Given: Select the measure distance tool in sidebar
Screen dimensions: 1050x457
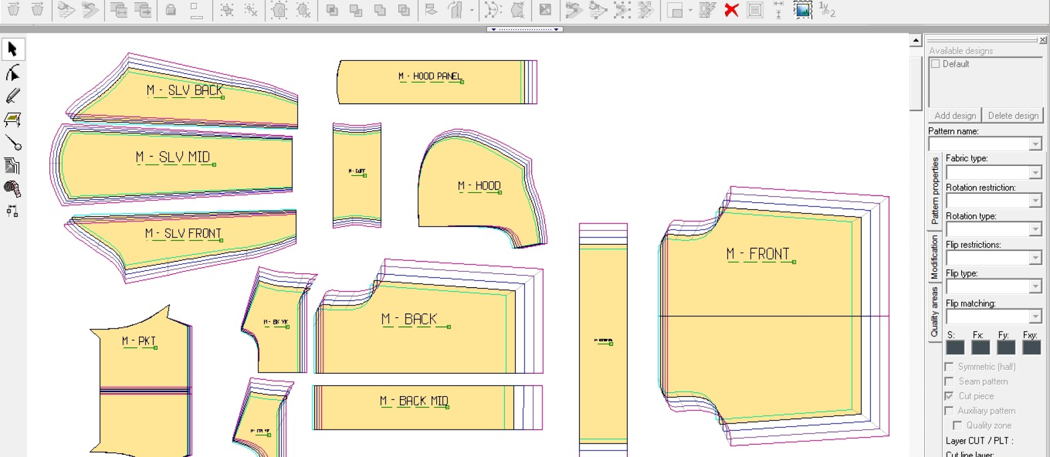Looking at the screenshot, I should 12,143.
